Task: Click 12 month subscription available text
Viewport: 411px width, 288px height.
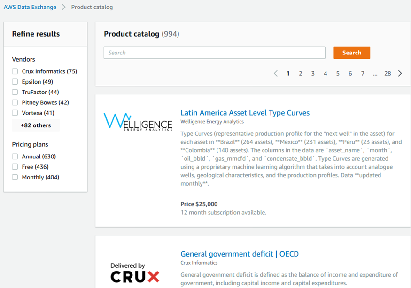Action: tap(223, 212)
